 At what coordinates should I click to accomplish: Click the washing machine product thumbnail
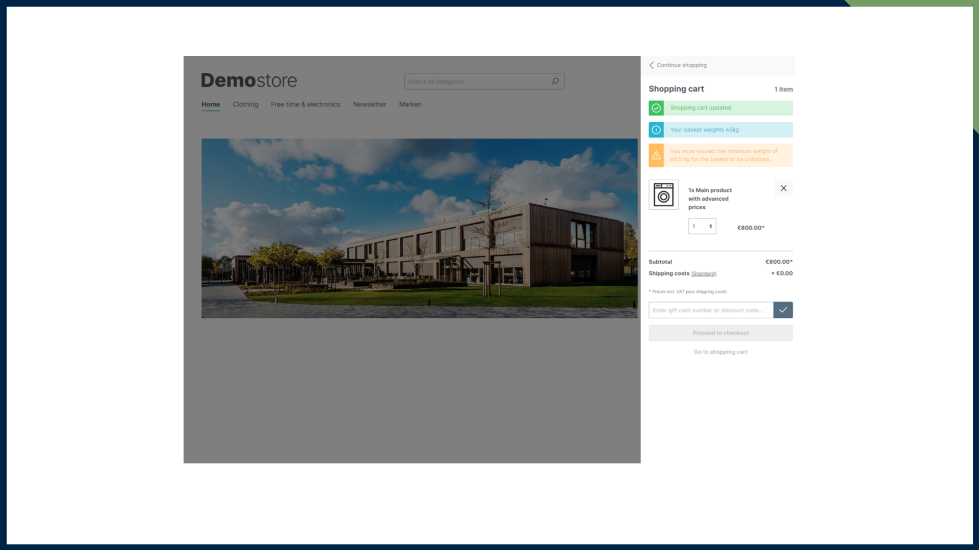point(663,195)
